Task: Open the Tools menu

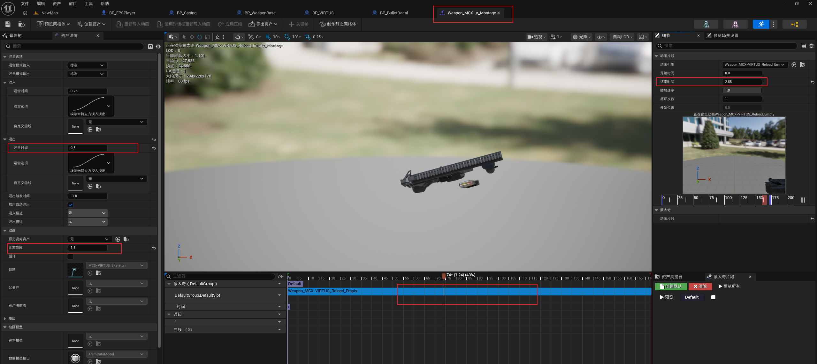Action: pyautogui.click(x=89, y=4)
